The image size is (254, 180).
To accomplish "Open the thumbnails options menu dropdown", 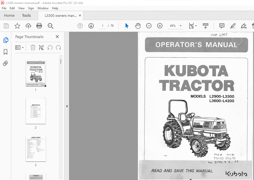I will coord(19,48).
